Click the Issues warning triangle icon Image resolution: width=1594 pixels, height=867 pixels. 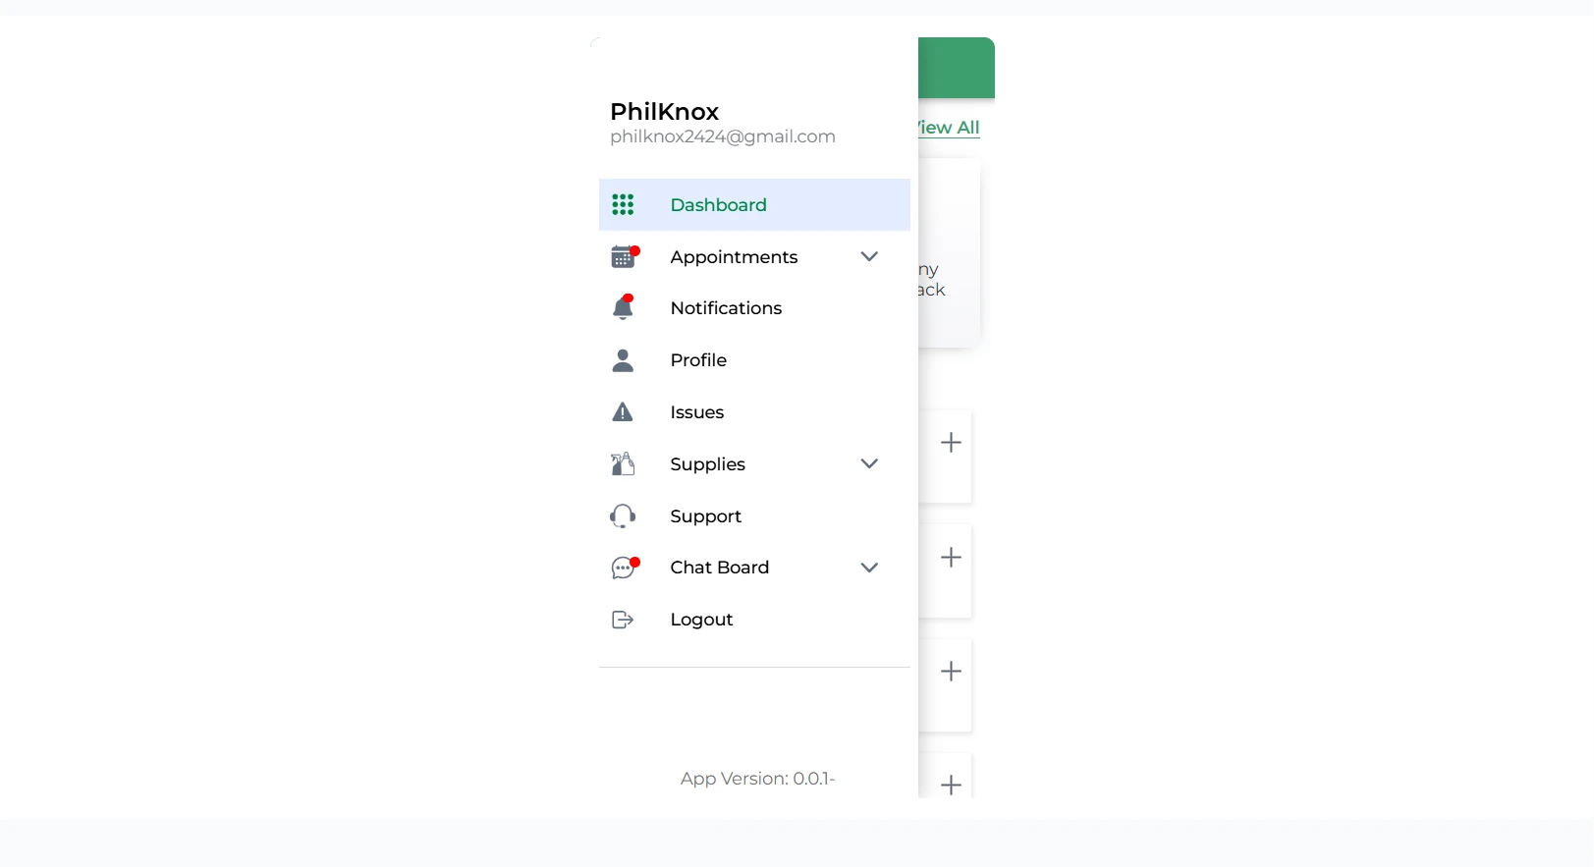click(x=623, y=412)
